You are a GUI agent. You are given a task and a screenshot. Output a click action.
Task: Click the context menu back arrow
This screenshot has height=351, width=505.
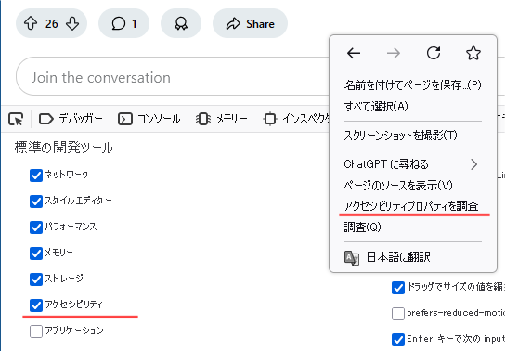click(354, 53)
